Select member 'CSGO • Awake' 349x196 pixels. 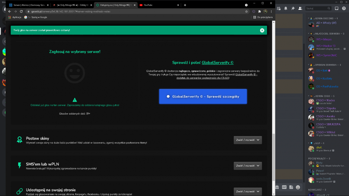click(327, 117)
